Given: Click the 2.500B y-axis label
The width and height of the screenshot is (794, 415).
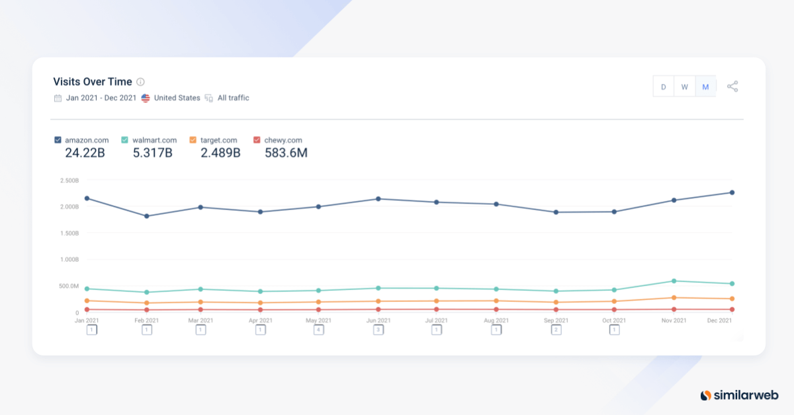Looking at the screenshot, I should click(x=69, y=180).
